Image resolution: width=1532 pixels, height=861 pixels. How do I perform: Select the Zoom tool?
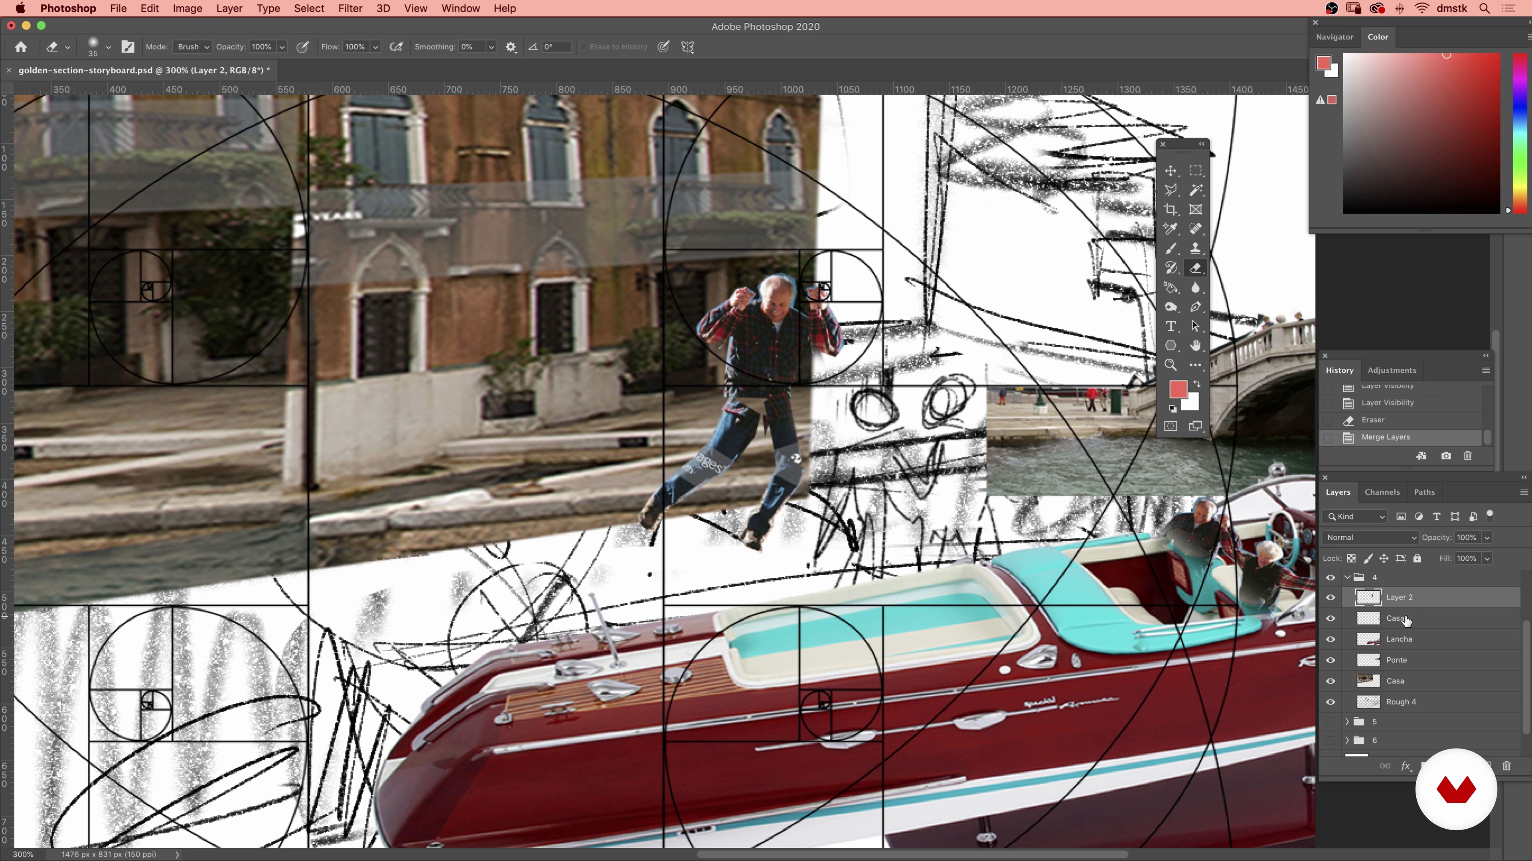pos(1171,365)
